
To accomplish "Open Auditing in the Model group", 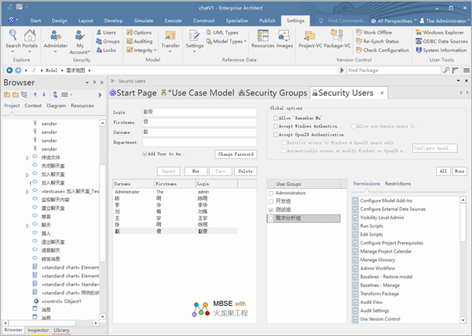I will coord(139,41).
